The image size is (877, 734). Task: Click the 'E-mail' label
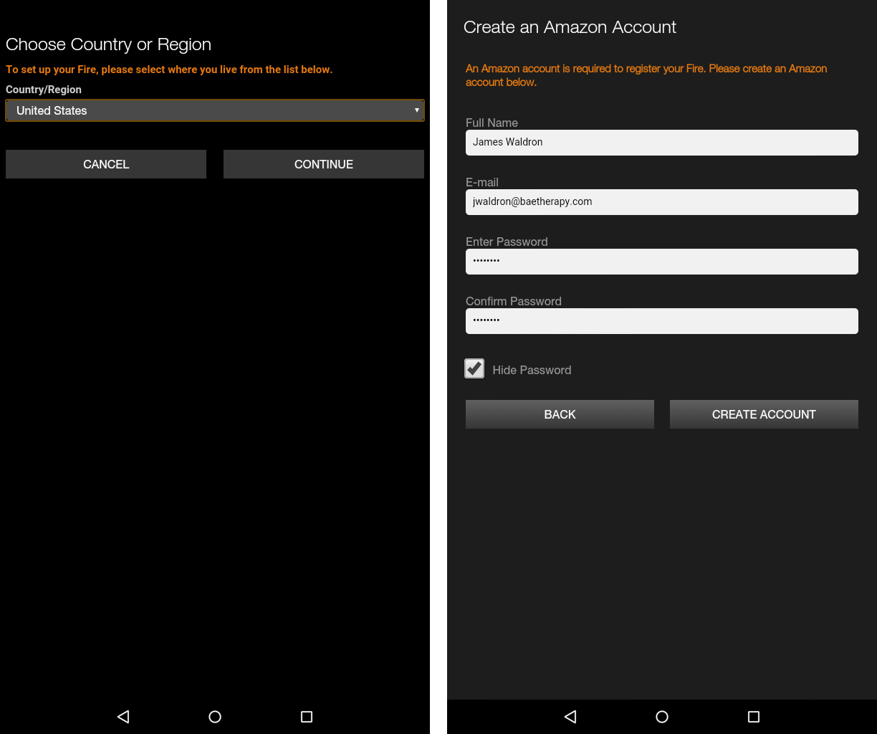(x=482, y=182)
